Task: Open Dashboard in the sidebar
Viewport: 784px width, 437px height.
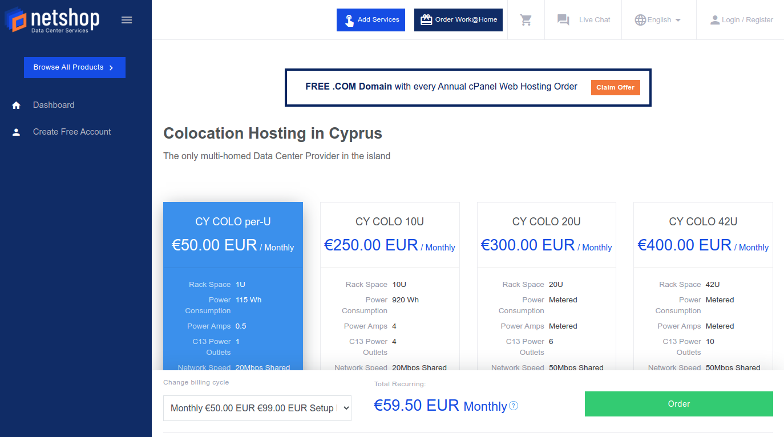Action: tap(54, 105)
